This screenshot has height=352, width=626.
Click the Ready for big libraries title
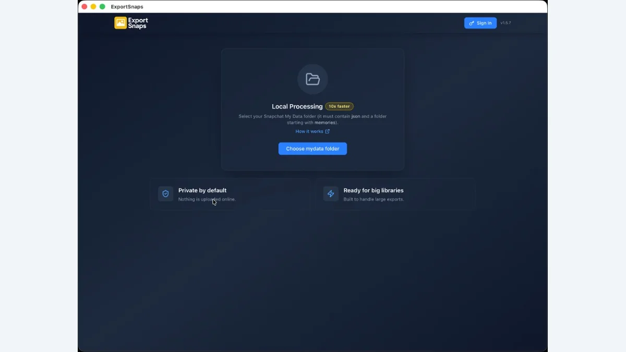[374, 190]
